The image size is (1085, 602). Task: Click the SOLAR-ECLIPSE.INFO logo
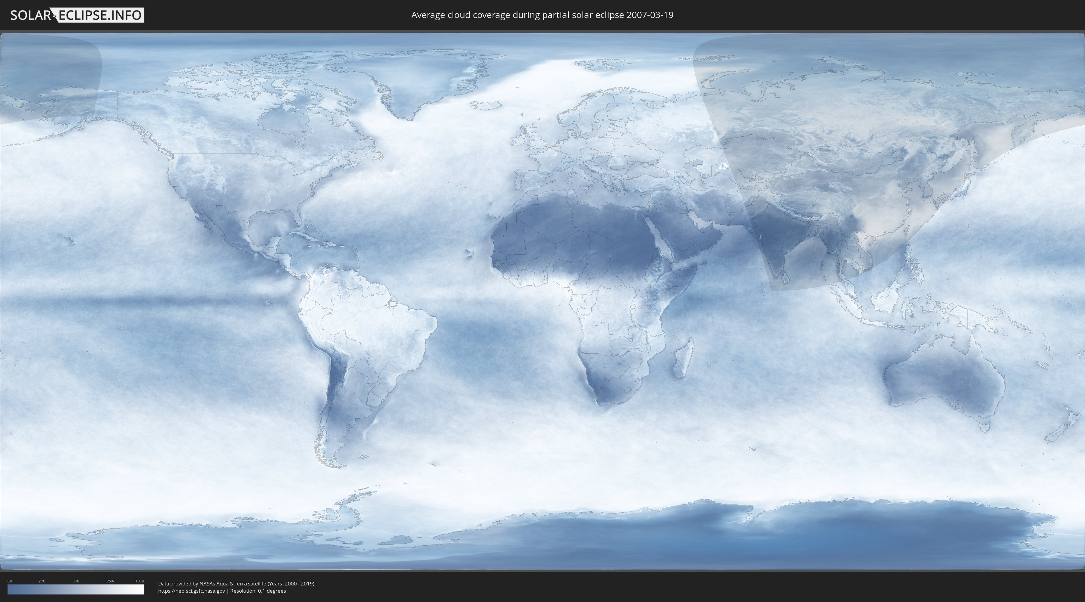(x=77, y=15)
